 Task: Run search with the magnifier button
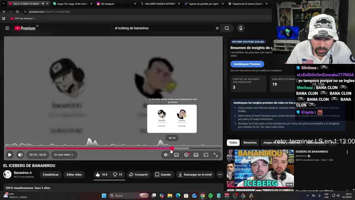[227, 28]
